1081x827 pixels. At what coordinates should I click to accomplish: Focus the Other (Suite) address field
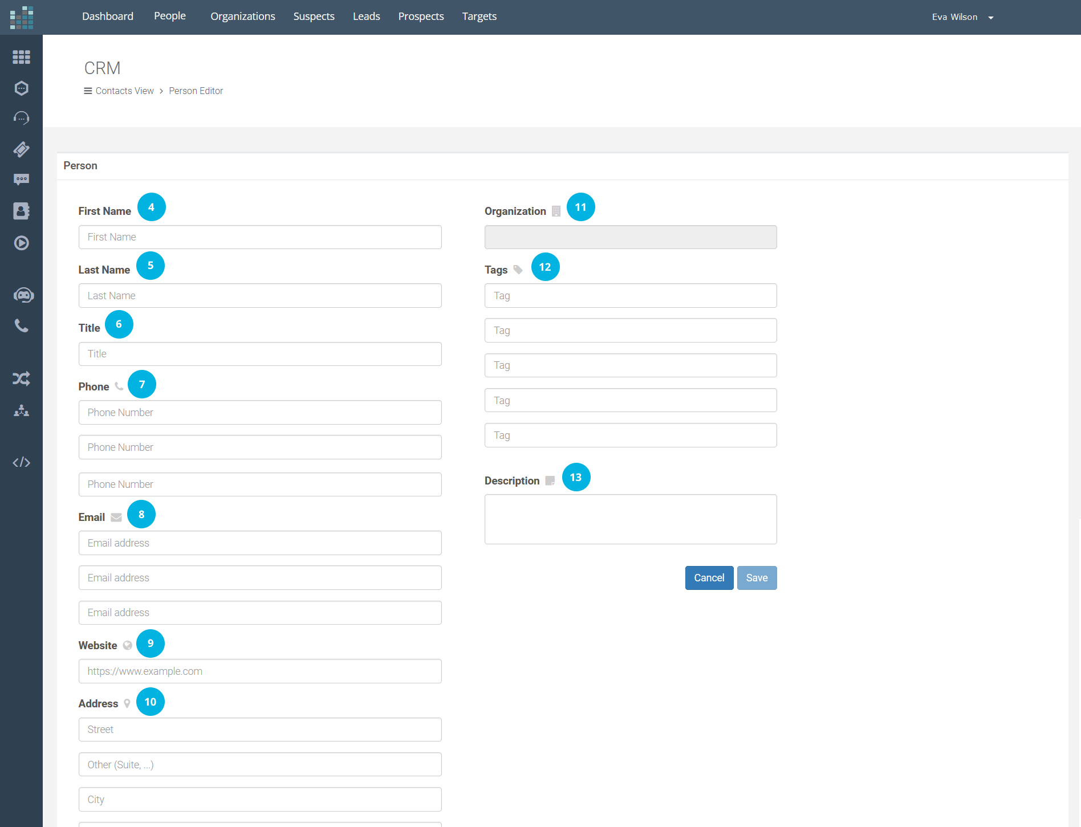260,765
